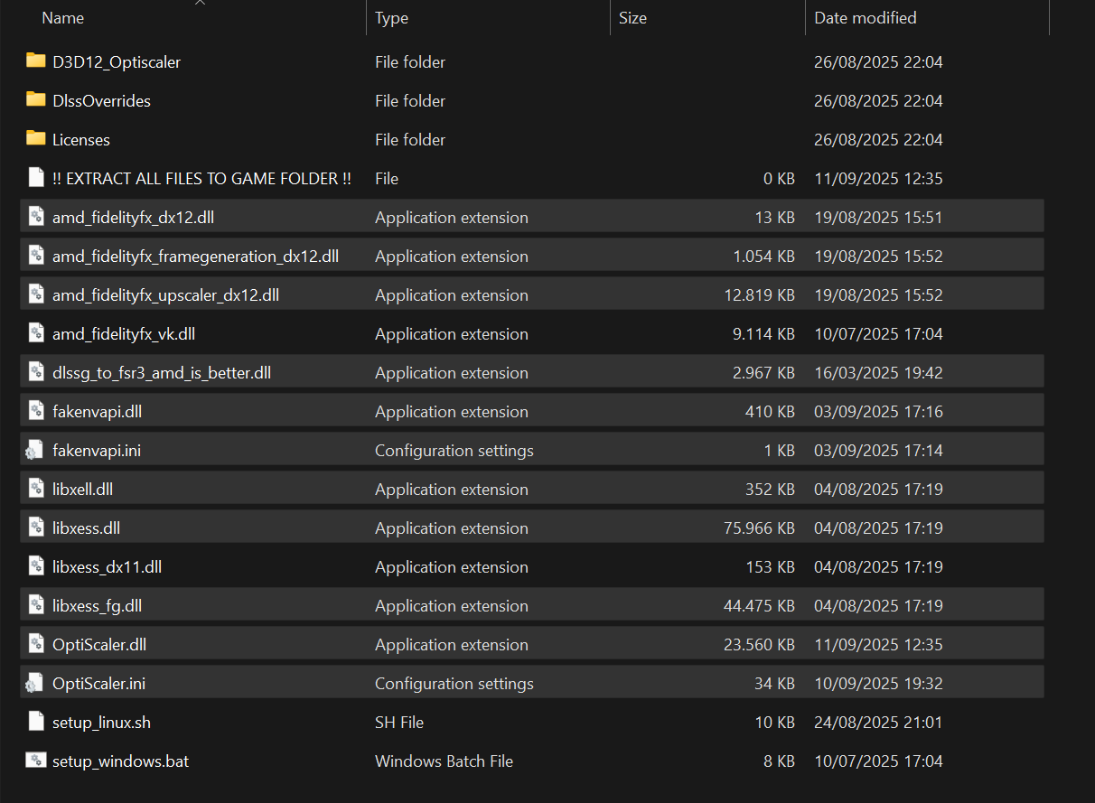This screenshot has height=803, width=1095.
Task: Click the libxess.dll file icon
Action: point(36,528)
